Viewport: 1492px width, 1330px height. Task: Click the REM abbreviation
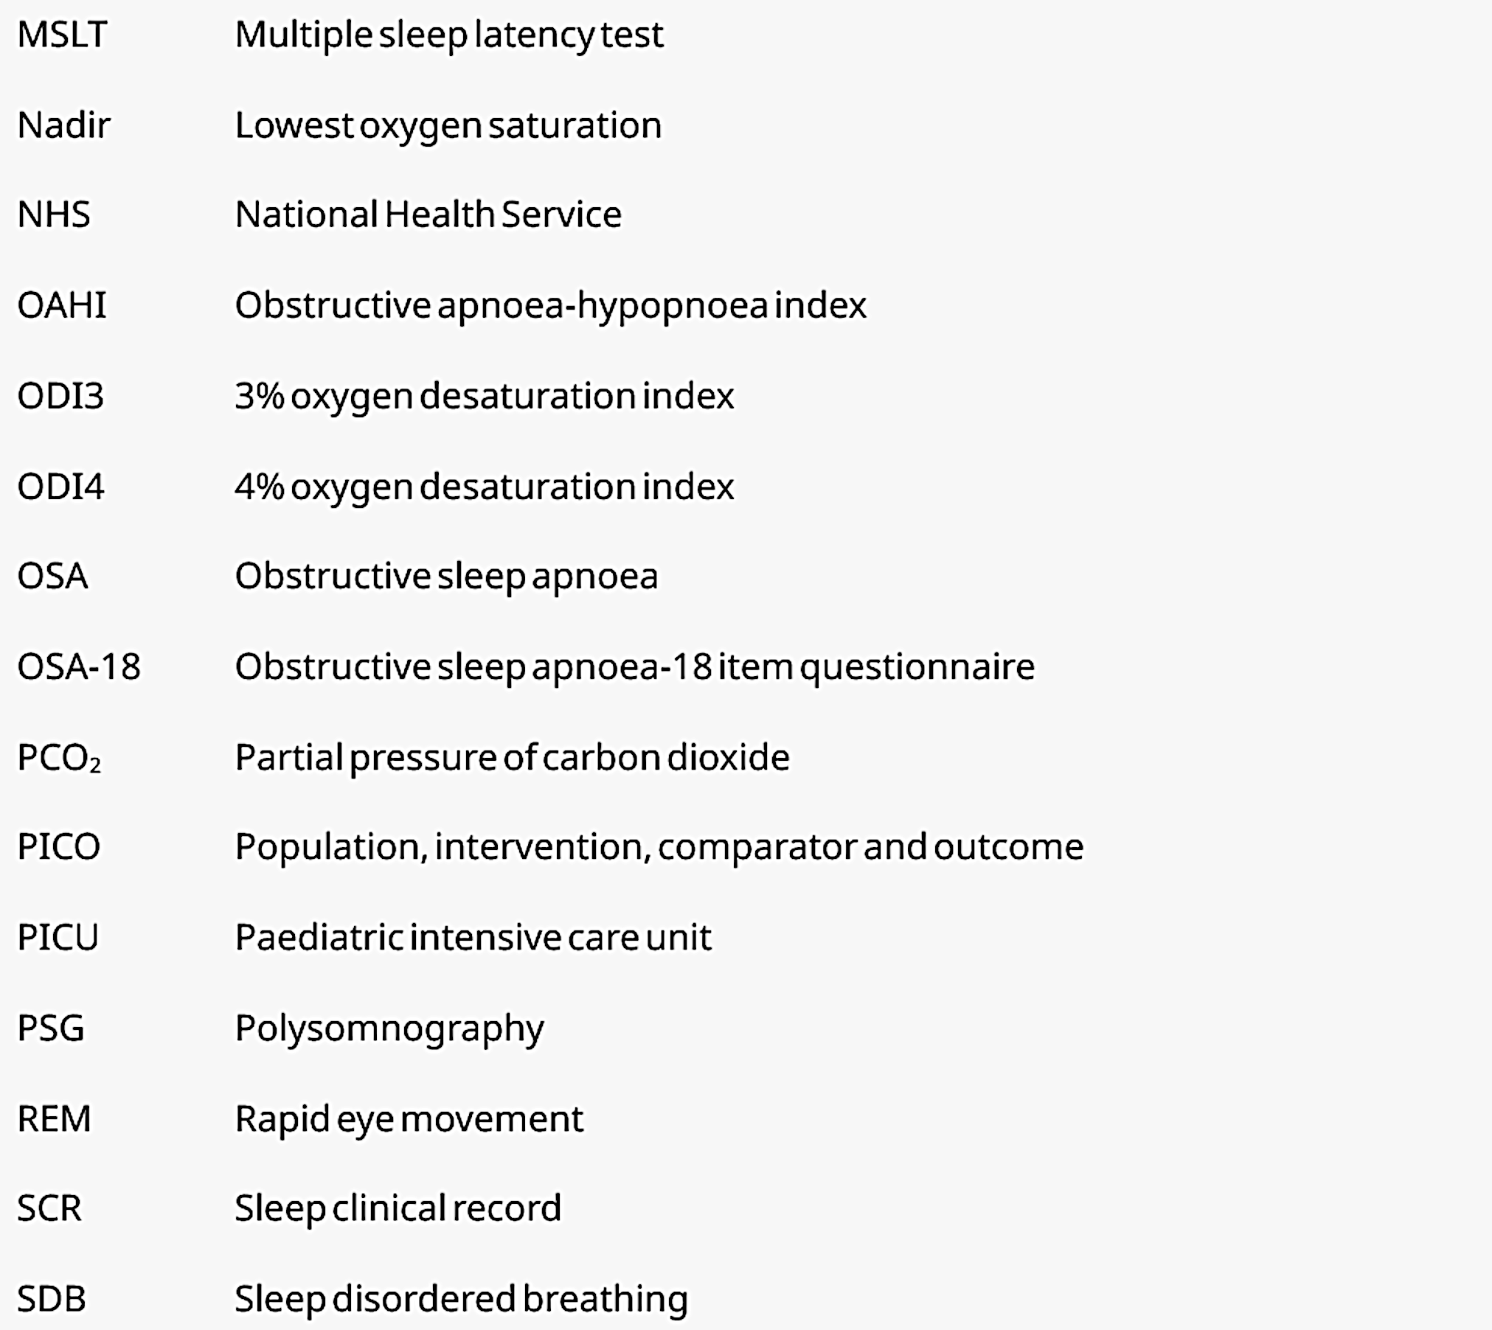54,1119
